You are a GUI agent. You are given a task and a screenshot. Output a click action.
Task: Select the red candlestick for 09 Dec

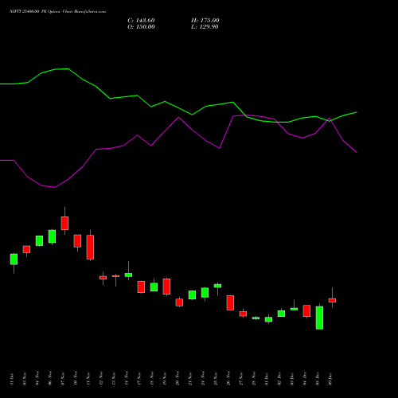332,300
